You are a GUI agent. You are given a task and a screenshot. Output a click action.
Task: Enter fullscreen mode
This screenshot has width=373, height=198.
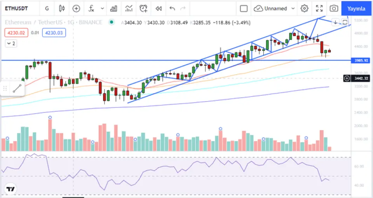click(x=319, y=8)
